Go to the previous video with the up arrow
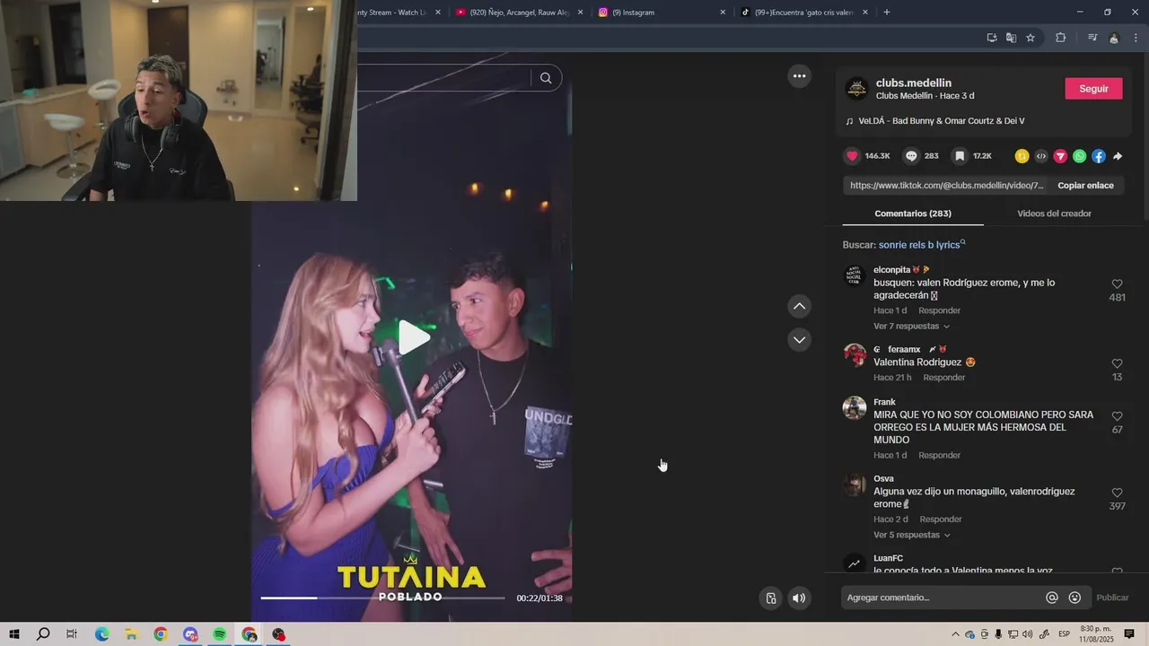This screenshot has width=1149, height=646. click(799, 307)
